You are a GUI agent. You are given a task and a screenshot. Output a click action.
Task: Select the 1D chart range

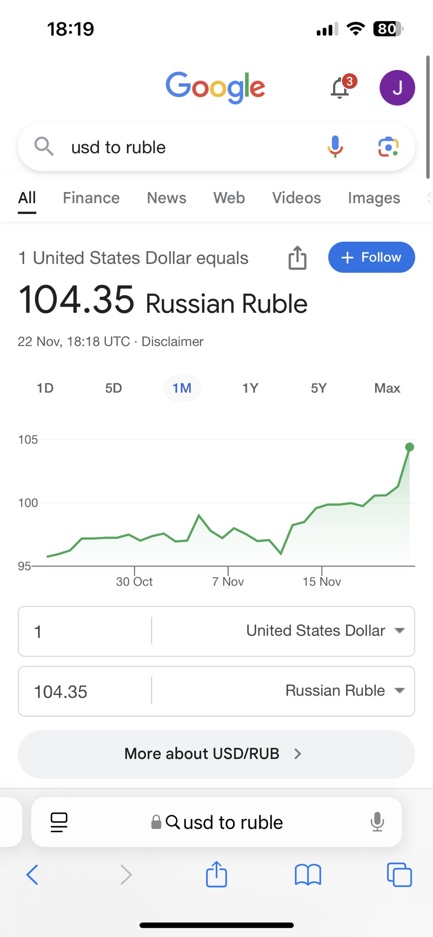45,388
